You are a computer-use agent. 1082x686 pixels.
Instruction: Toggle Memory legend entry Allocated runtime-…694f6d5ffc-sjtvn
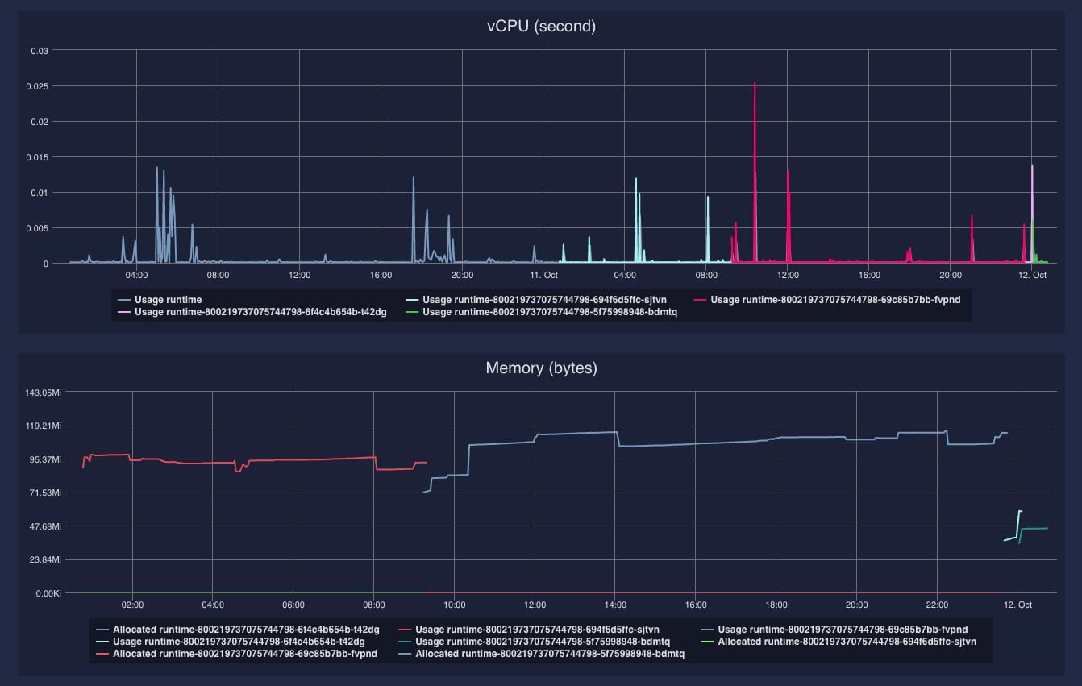click(839, 642)
